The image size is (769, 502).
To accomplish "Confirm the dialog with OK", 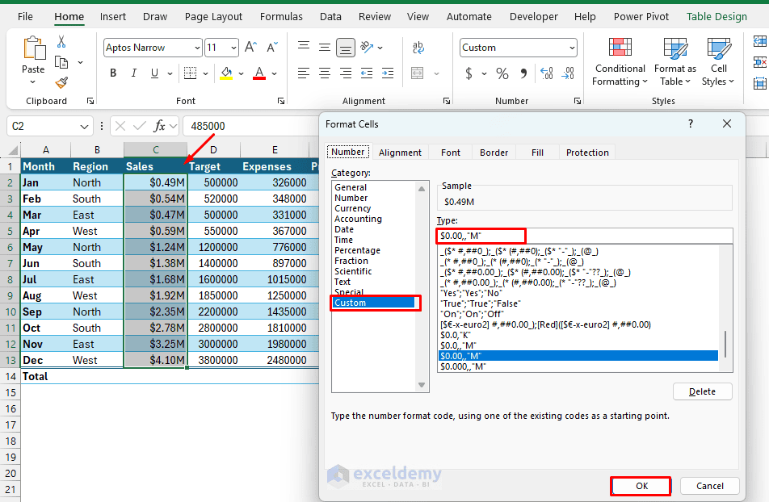I will [x=641, y=486].
